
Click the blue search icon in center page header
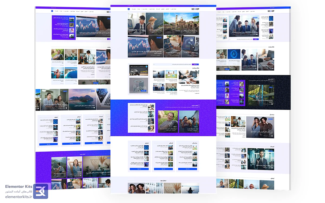(x=129, y=9)
